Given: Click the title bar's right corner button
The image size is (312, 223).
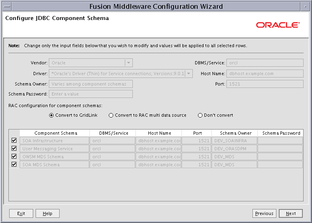Looking at the screenshot, I should pyautogui.click(x=305, y=6).
